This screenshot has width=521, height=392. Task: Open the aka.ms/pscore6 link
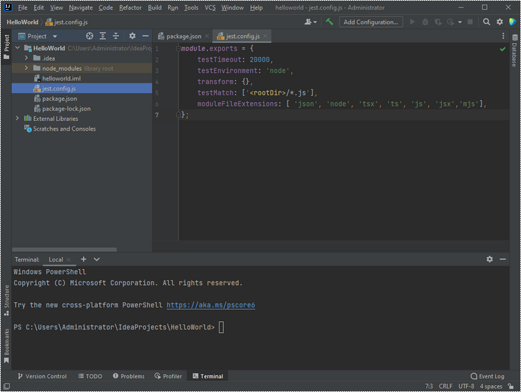pyautogui.click(x=210, y=305)
